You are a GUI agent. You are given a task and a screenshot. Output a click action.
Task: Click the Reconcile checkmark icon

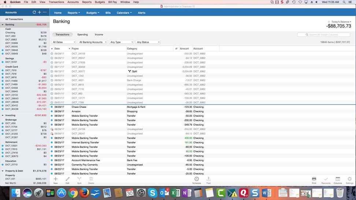[326, 179]
